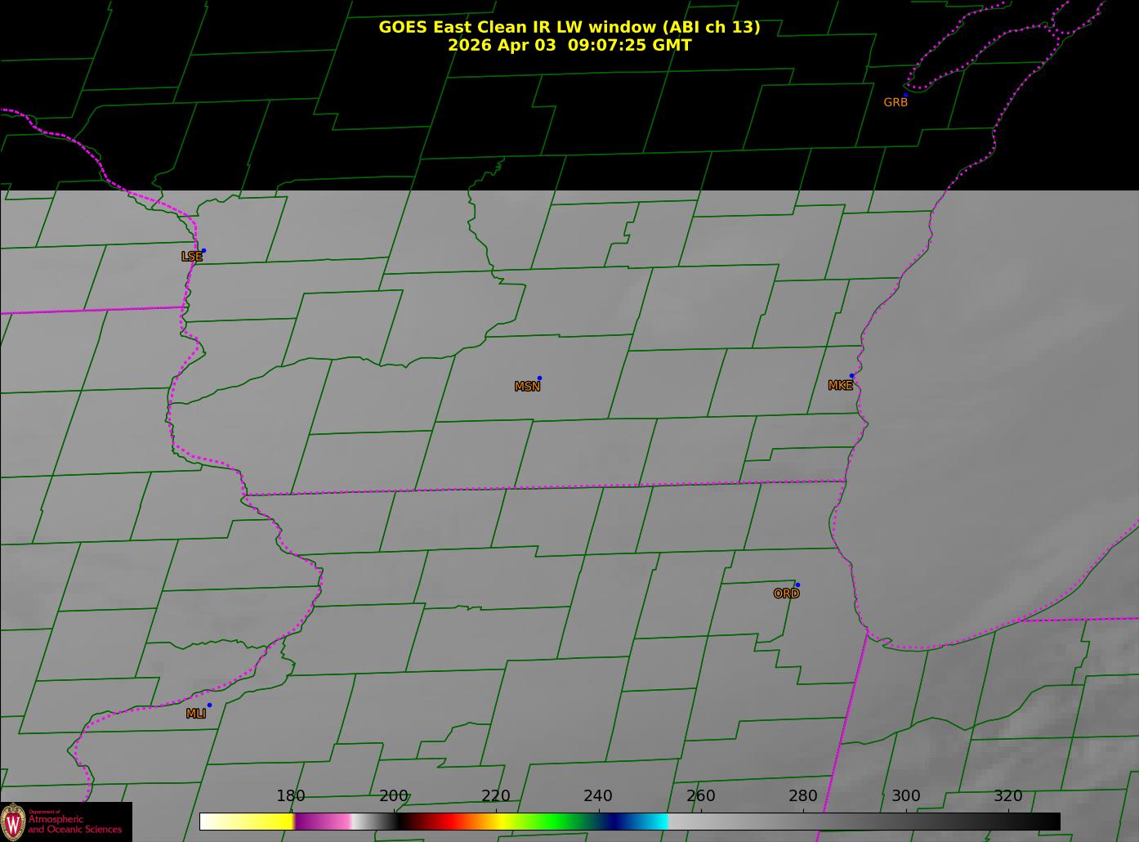1139x842 pixels.
Task: Click the 180 tick label on colorbar
Action: pos(290,796)
